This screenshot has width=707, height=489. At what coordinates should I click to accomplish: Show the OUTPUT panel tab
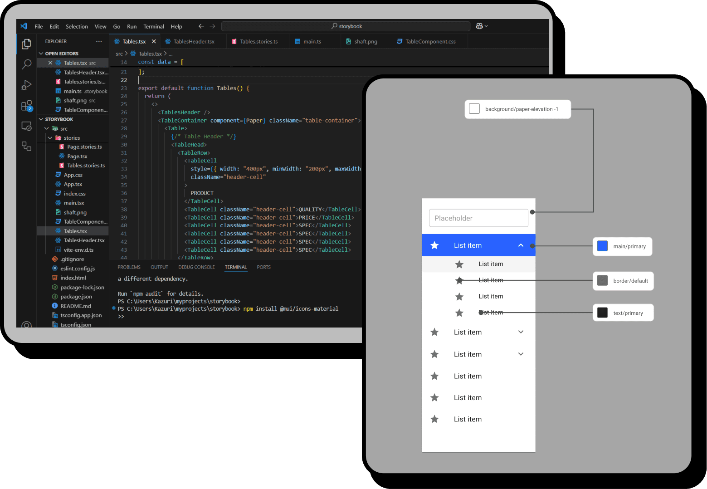tap(159, 267)
